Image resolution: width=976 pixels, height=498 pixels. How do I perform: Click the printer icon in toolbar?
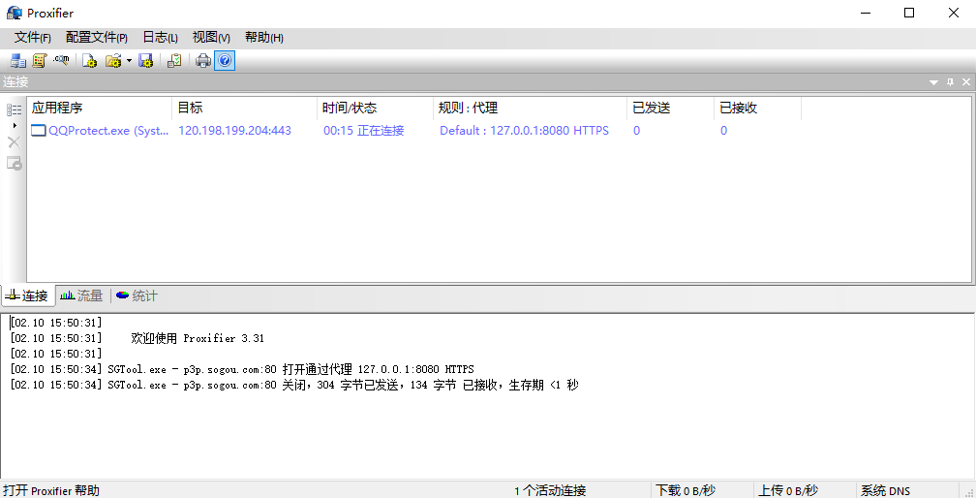click(203, 60)
